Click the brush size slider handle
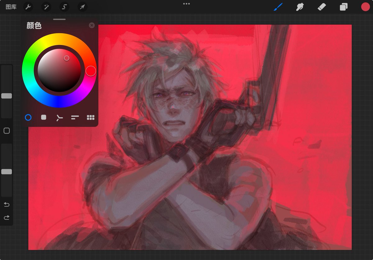The image size is (373, 260). click(x=7, y=96)
